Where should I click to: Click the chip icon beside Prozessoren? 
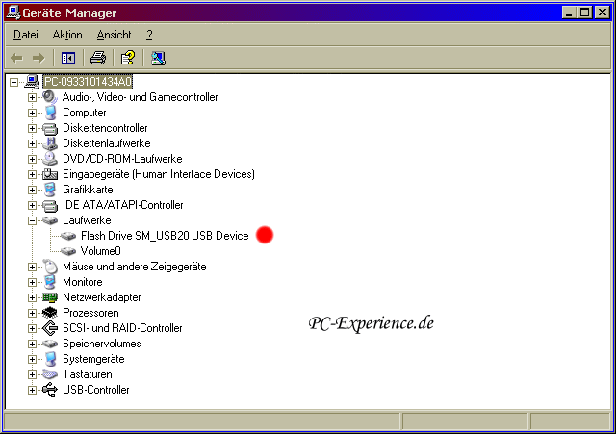point(50,313)
